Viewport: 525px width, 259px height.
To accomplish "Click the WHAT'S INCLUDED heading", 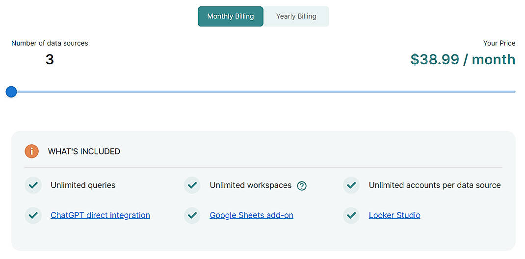I will point(84,151).
